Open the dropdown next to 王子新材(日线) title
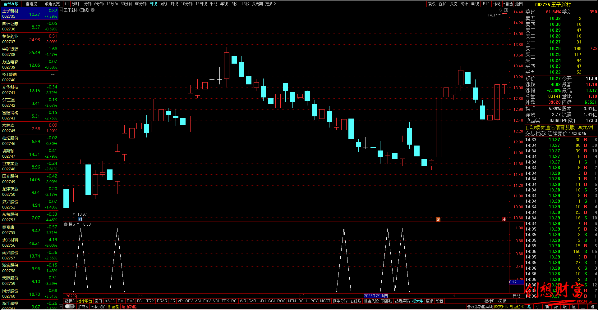The width and height of the screenshot is (598, 310). click(x=93, y=10)
